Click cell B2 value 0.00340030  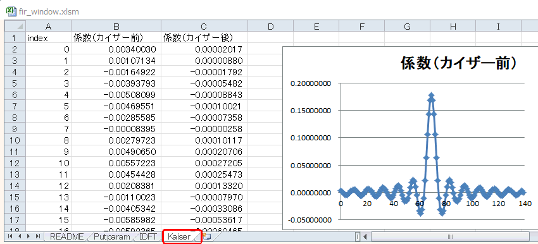[116, 49]
